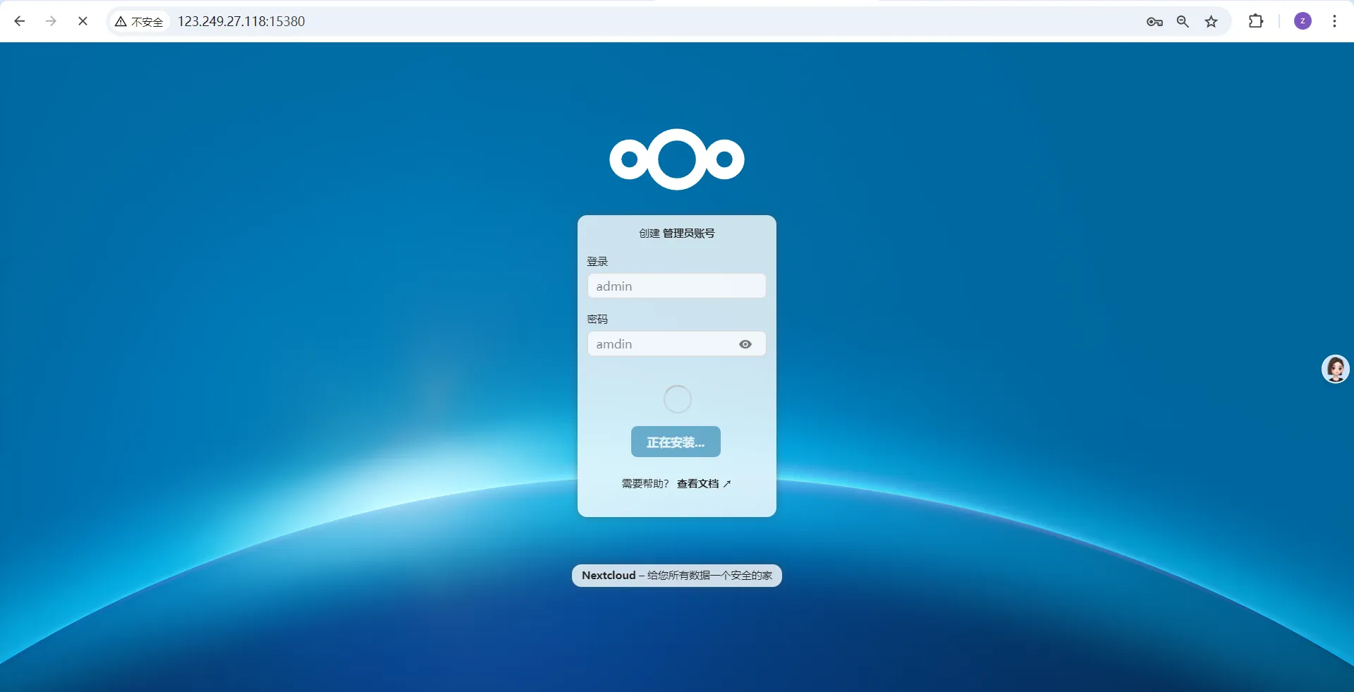Open the page zoom magnifier icon

pyautogui.click(x=1183, y=22)
